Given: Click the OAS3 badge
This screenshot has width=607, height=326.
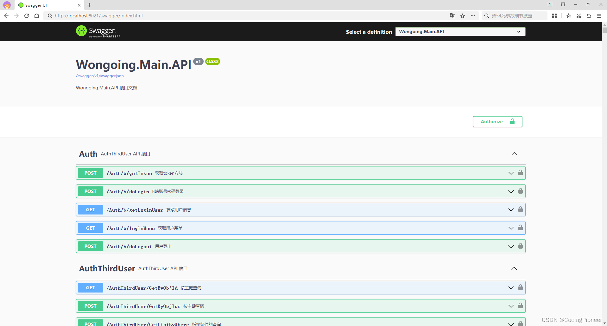Looking at the screenshot, I should (212, 62).
